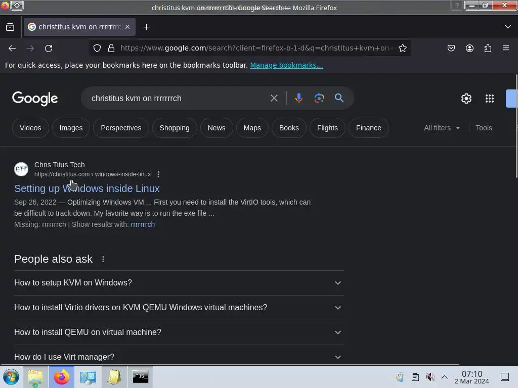
Task: Open Google quick settings gear
Action: [x=466, y=99]
